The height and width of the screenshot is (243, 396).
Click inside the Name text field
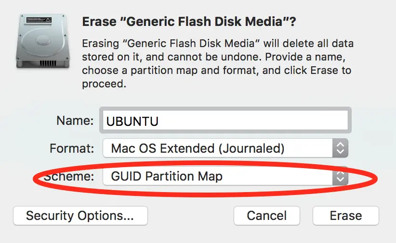pos(225,121)
